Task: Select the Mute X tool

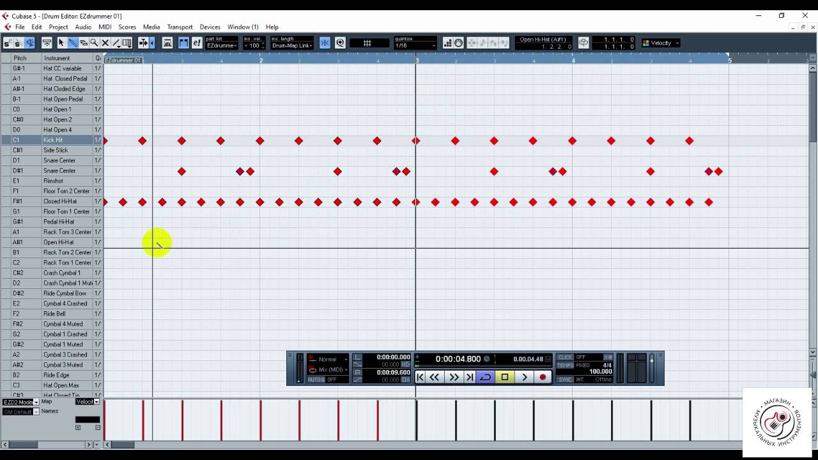Action: tap(105, 43)
